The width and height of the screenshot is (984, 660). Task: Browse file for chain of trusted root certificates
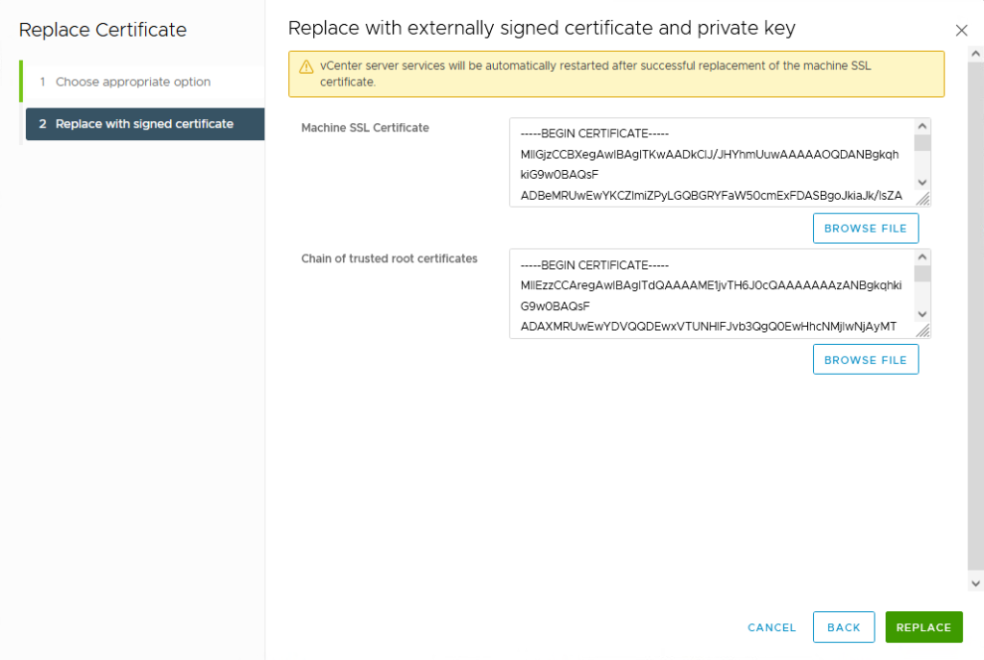(x=866, y=359)
